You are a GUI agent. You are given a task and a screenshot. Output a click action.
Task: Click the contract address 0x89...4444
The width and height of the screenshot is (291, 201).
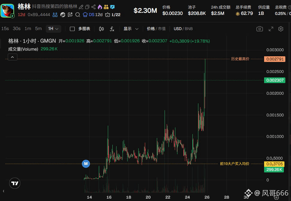click(39, 15)
